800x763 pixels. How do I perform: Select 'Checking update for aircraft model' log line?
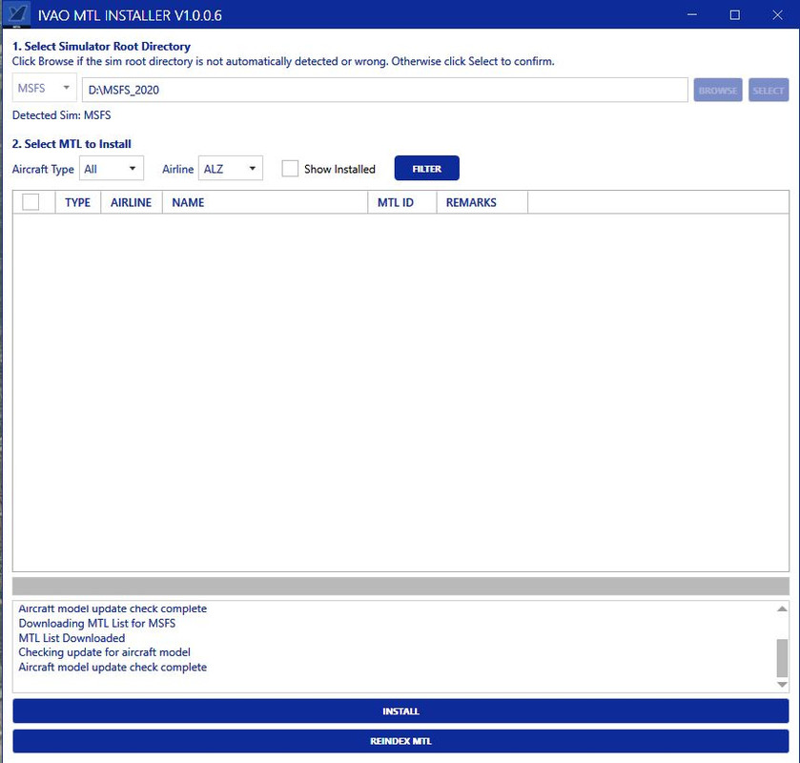105,652
